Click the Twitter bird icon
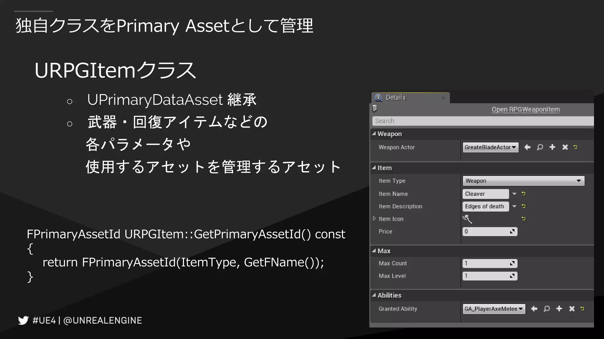The width and height of the screenshot is (604, 339). (x=23, y=320)
